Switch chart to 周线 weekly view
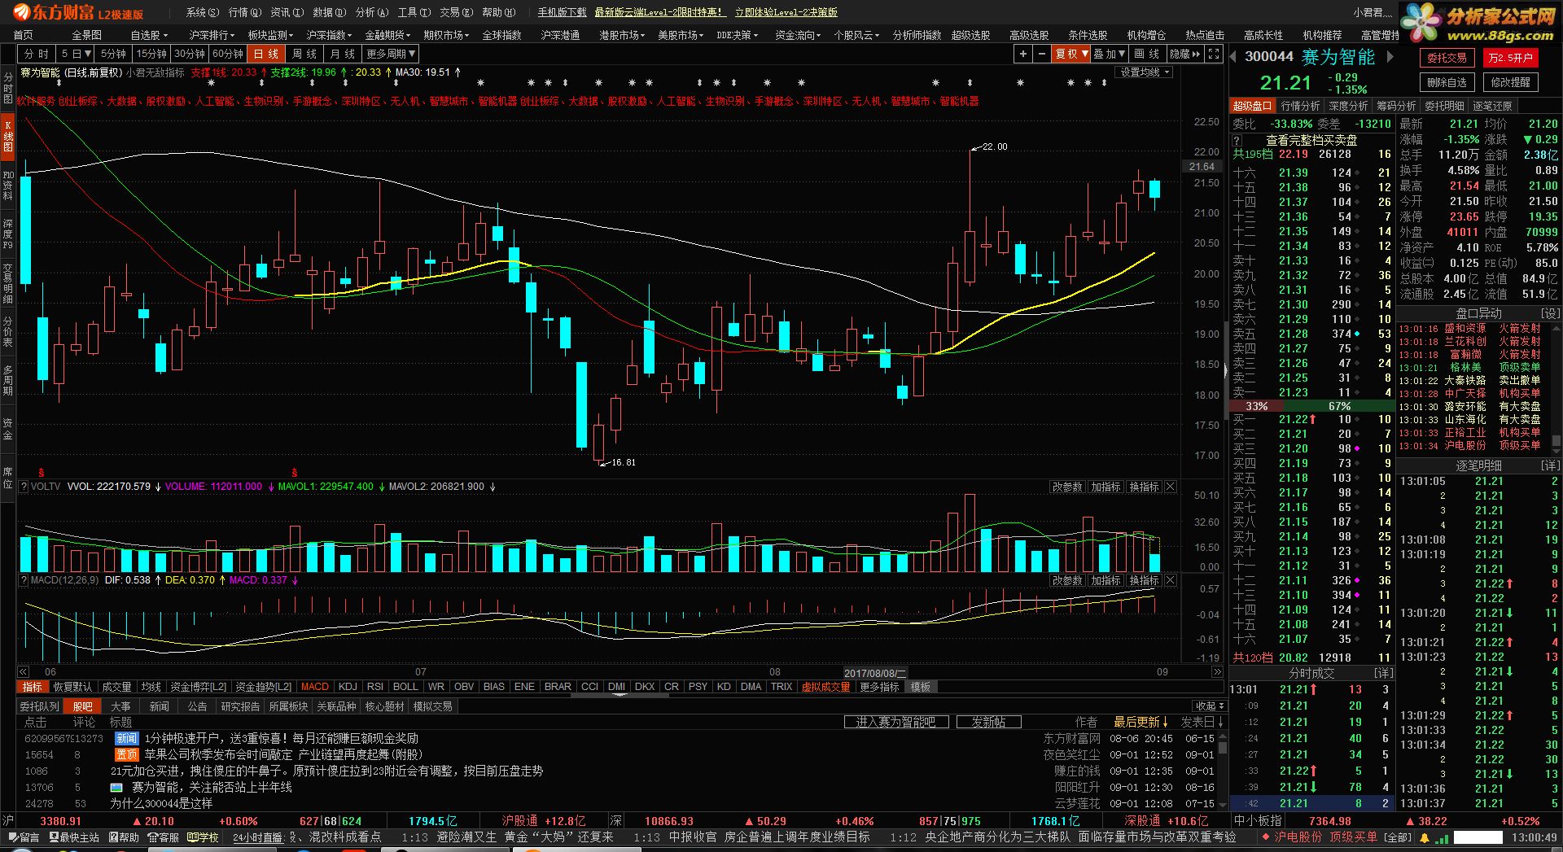Screen dimensions: 1563x852 [x=304, y=54]
